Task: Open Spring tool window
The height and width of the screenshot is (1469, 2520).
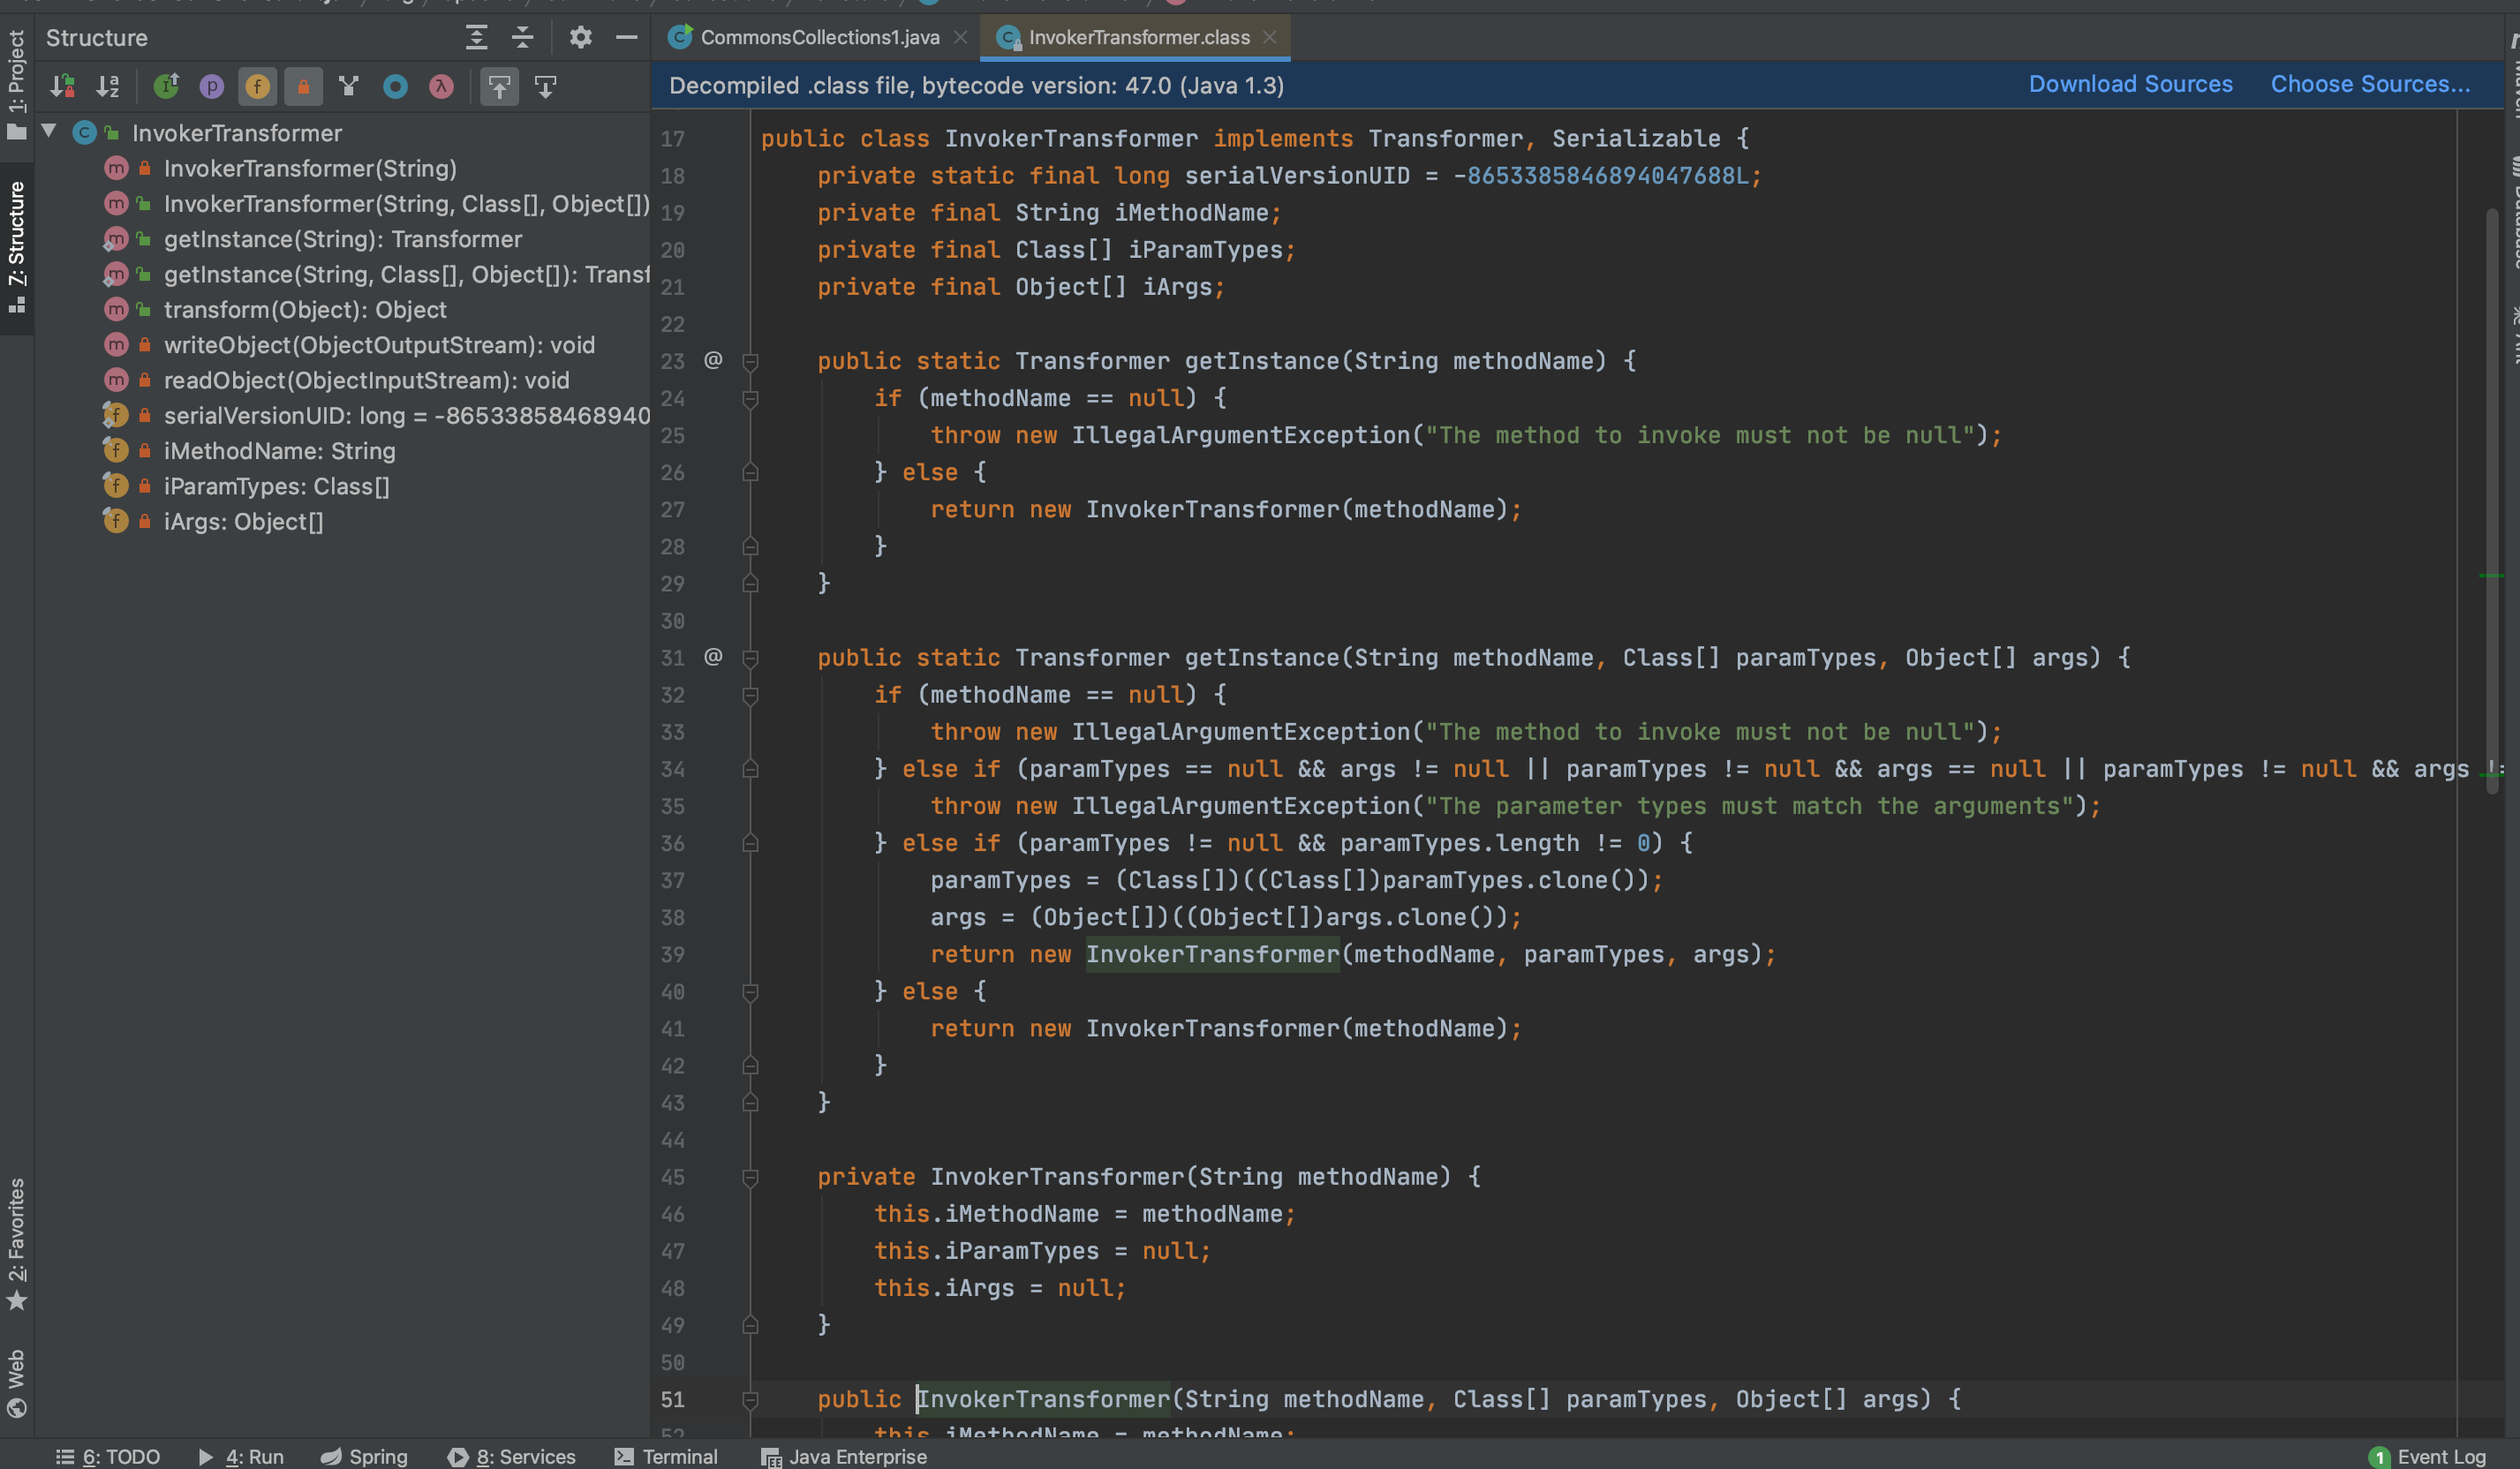Action: [x=364, y=1456]
